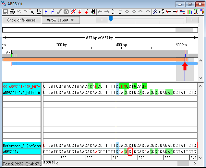
Task: Click the up-down arrows sort icon
Action: [x=39, y=12]
